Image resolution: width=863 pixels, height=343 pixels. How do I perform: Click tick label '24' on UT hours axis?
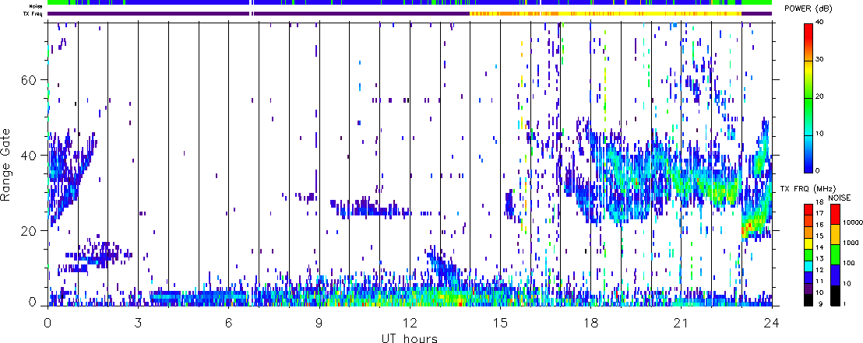pyautogui.click(x=772, y=323)
